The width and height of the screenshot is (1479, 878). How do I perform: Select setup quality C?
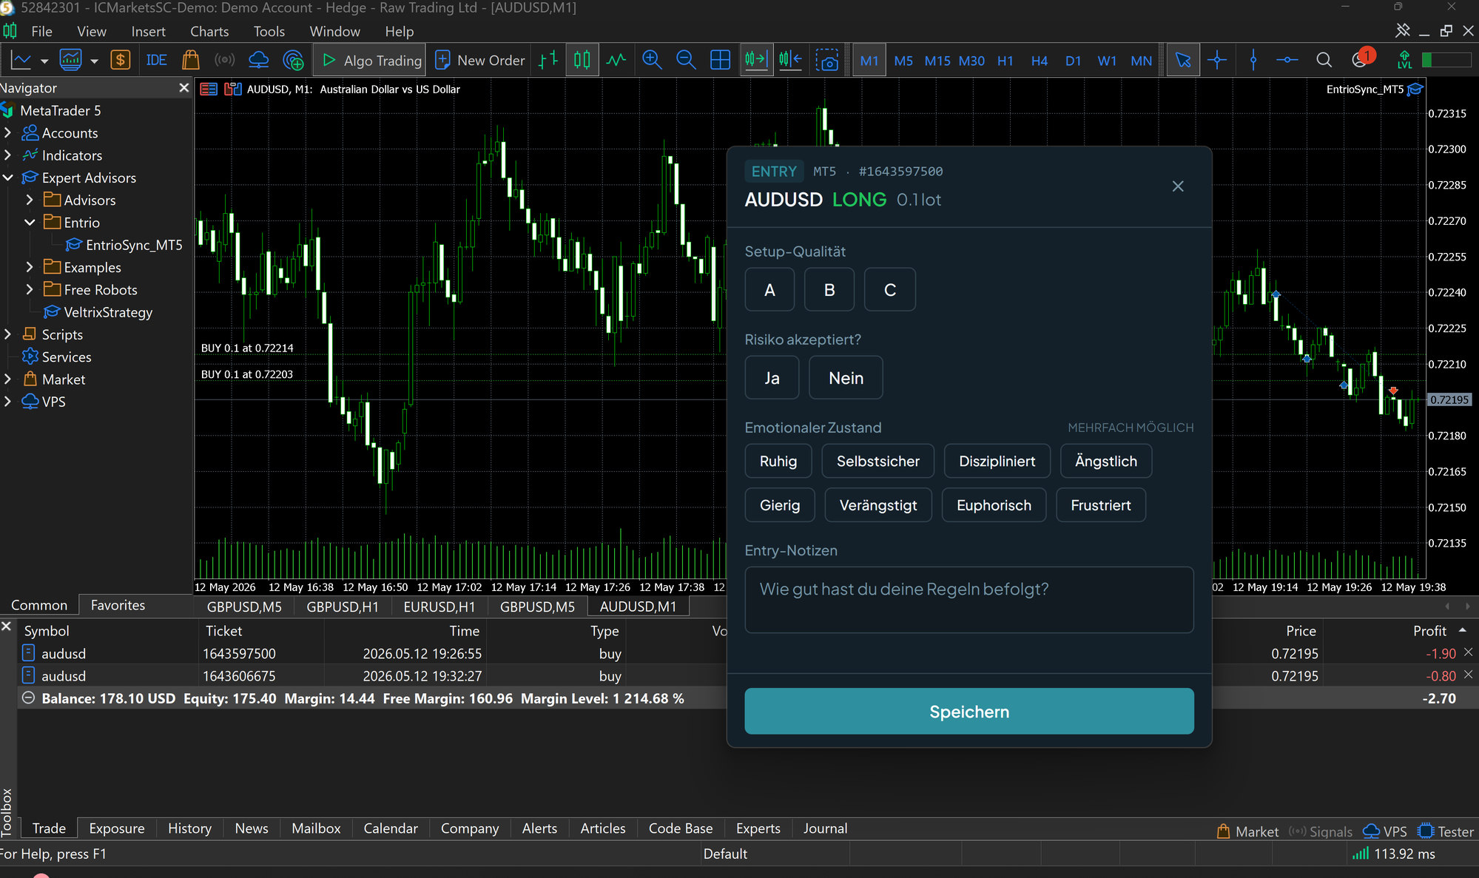(x=890, y=290)
